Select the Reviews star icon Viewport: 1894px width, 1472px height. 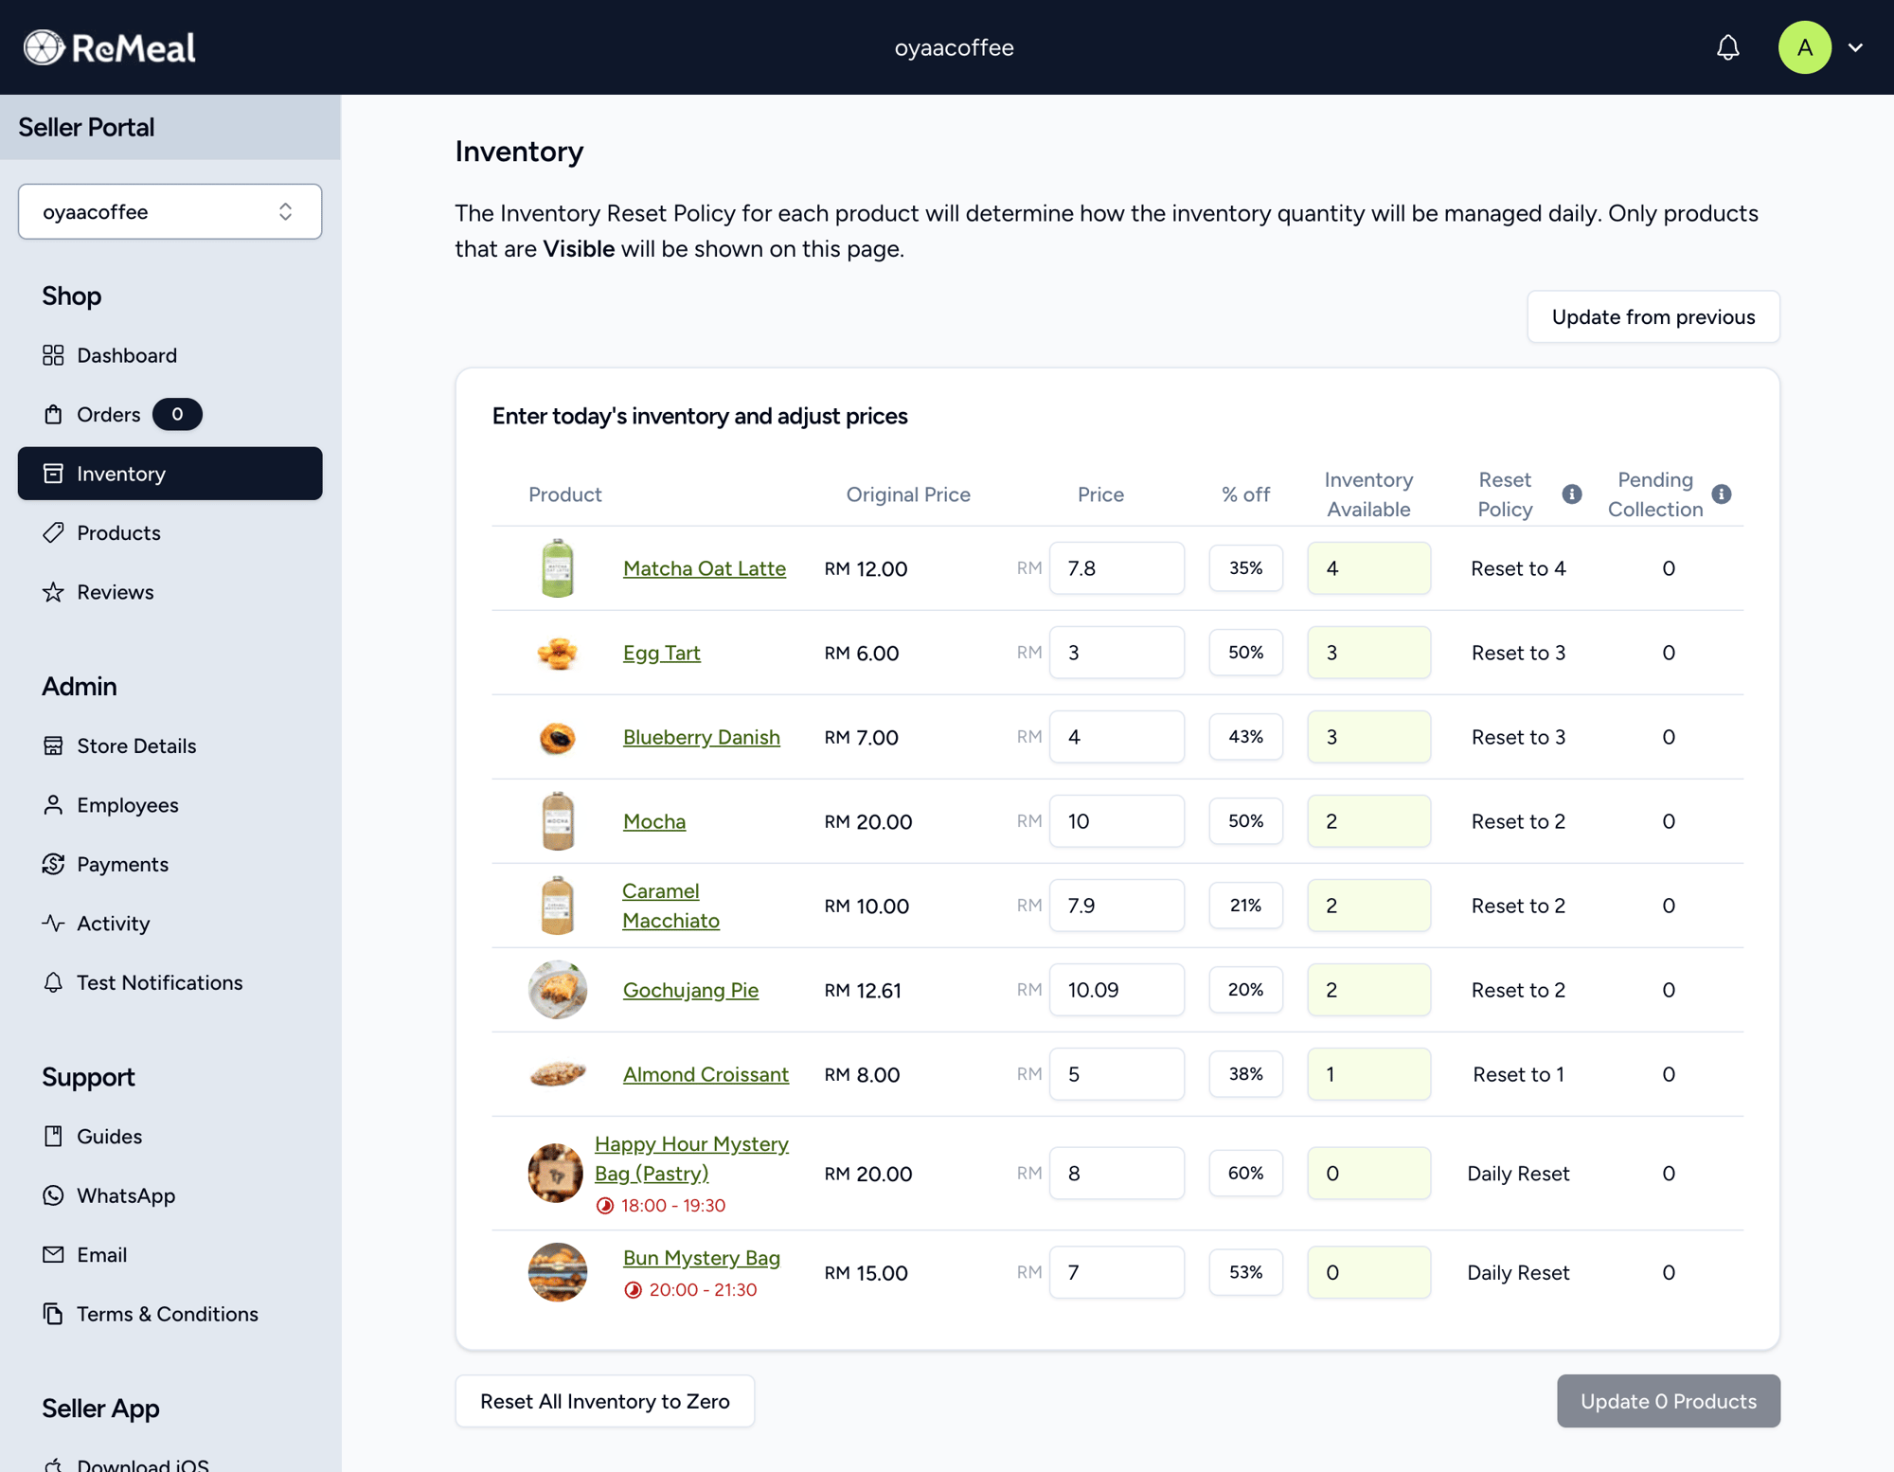click(53, 592)
